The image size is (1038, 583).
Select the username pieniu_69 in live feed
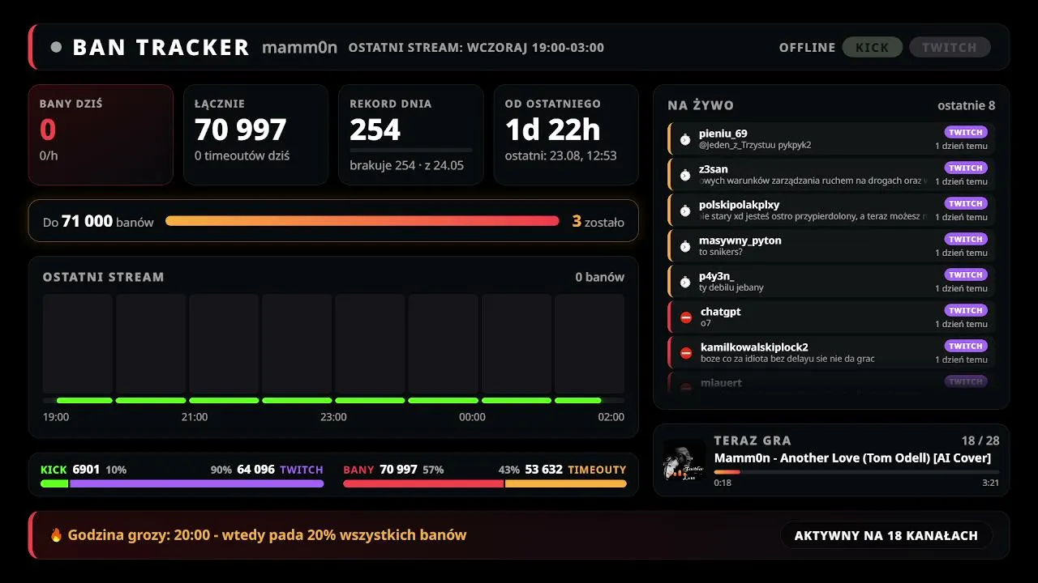click(x=723, y=134)
